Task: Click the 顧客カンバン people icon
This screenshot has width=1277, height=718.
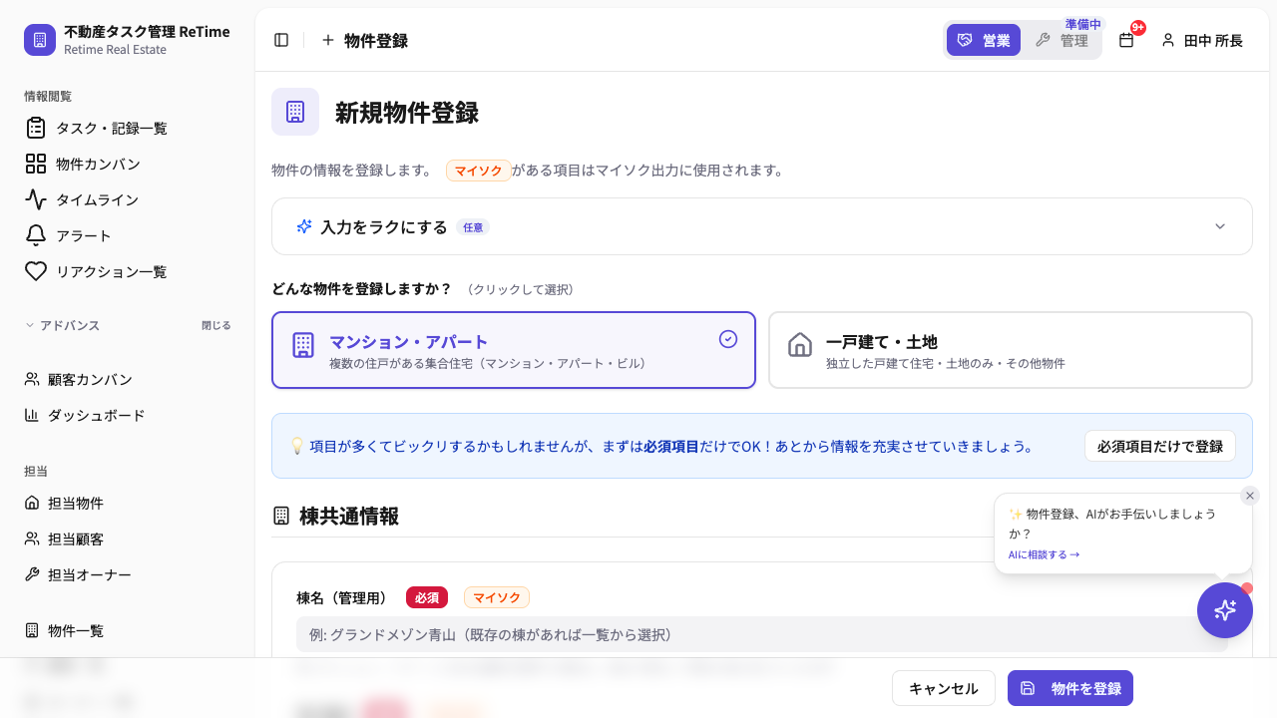Action: click(32, 379)
